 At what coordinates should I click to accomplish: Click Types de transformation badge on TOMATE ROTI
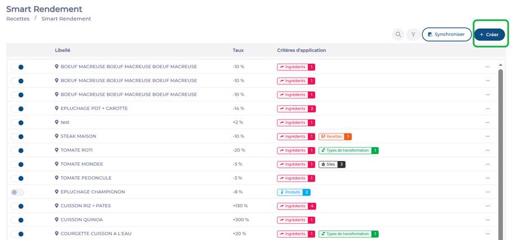[x=348, y=150]
